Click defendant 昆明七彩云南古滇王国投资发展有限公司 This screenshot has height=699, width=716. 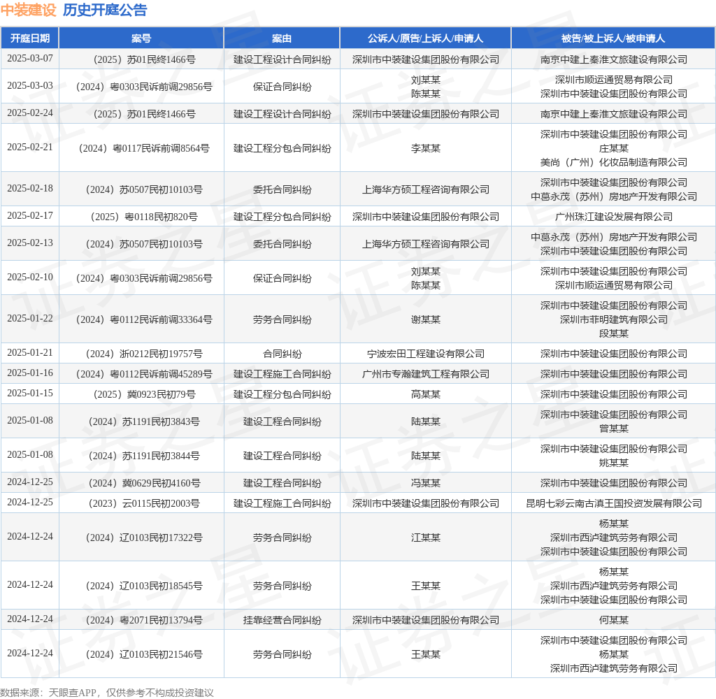tap(614, 503)
